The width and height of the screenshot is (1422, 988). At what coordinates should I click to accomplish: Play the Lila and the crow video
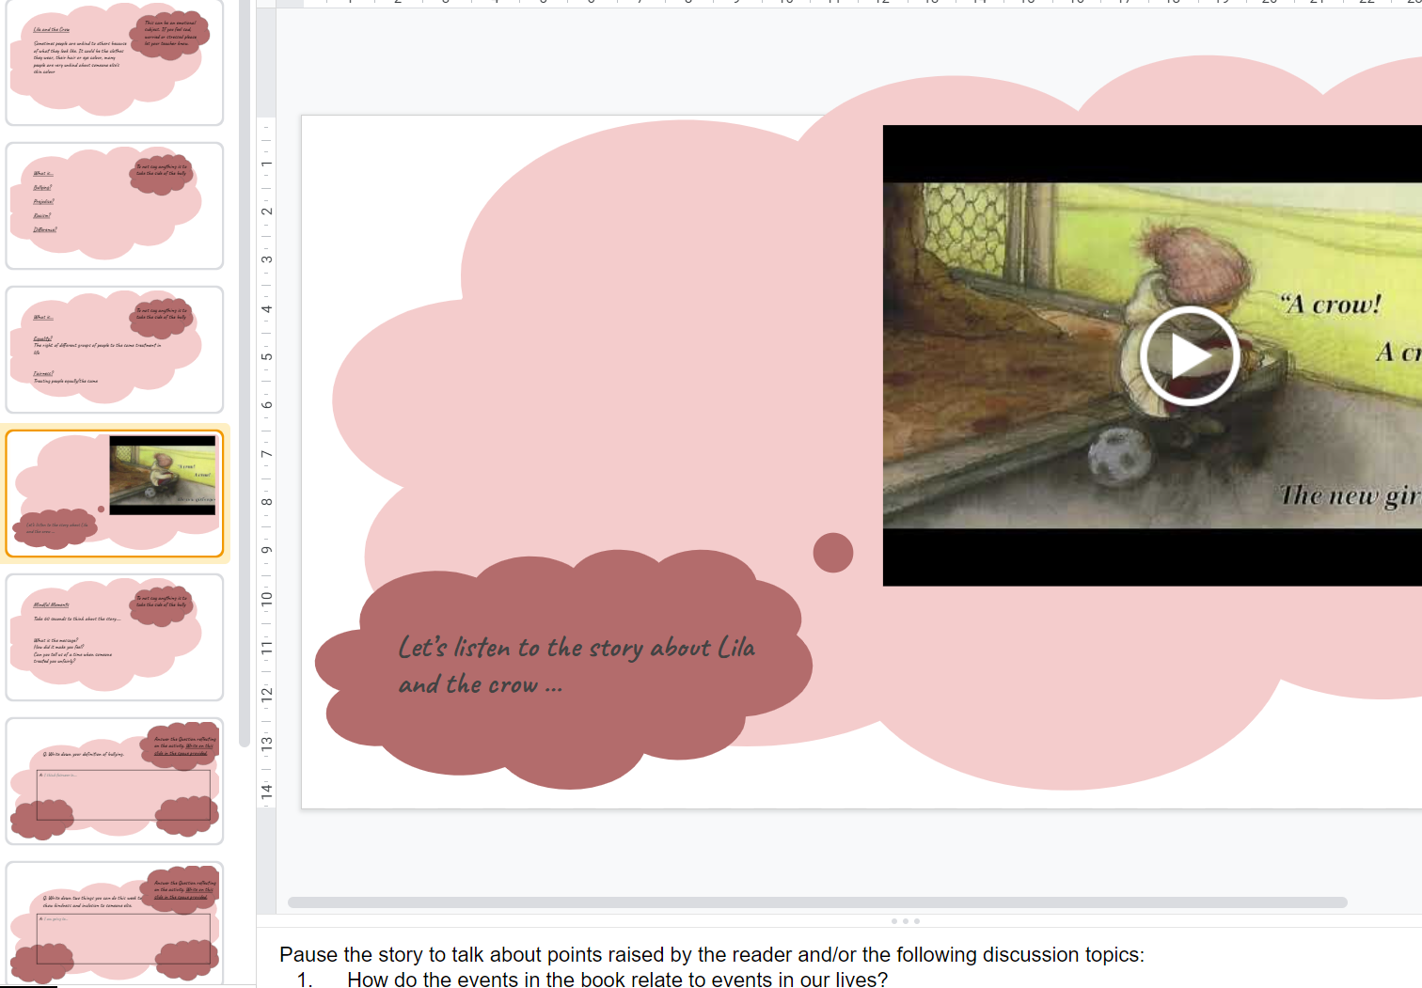(x=1189, y=356)
